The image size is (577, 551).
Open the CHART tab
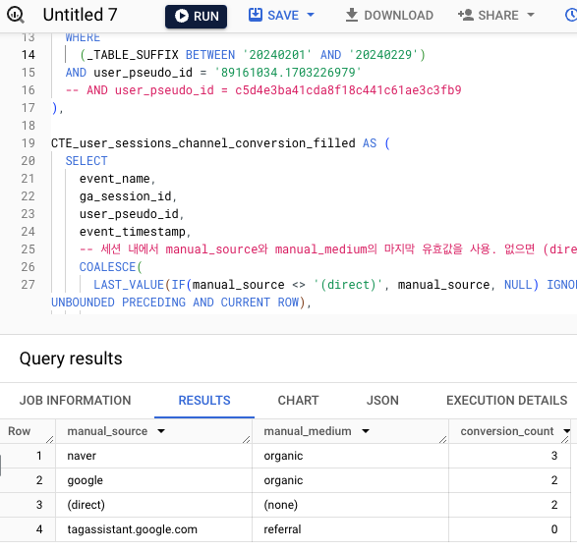[298, 401]
